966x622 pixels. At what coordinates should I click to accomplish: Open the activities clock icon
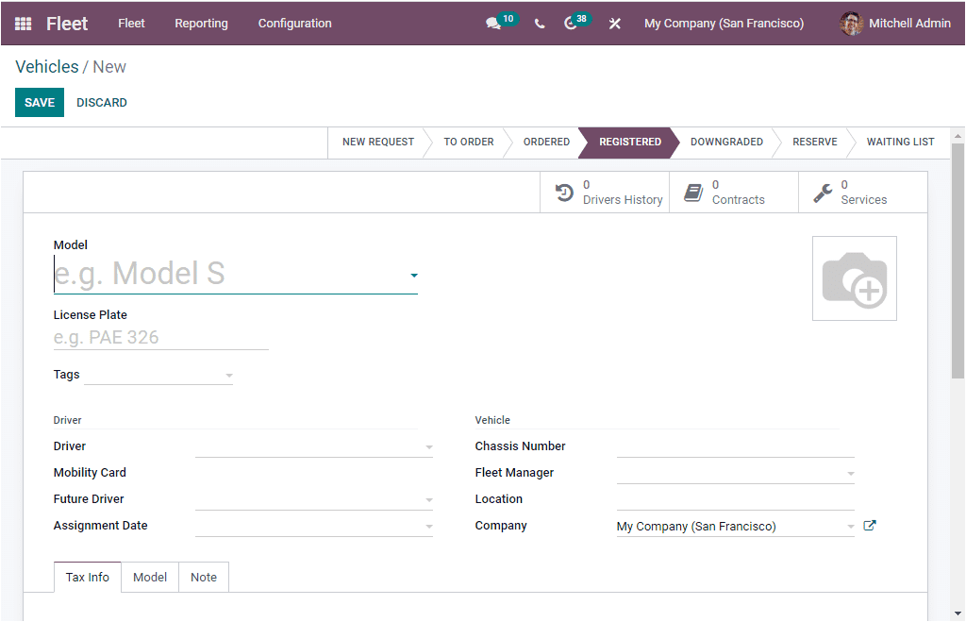(572, 24)
